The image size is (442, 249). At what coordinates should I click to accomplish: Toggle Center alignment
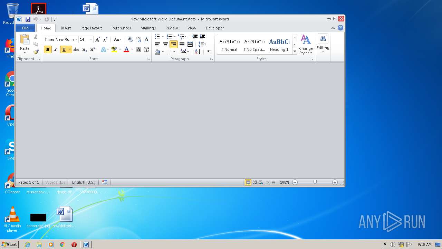coord(165,44)
